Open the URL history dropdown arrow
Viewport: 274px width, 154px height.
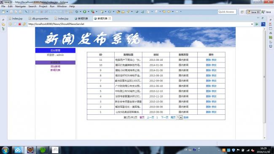point(252,24)
